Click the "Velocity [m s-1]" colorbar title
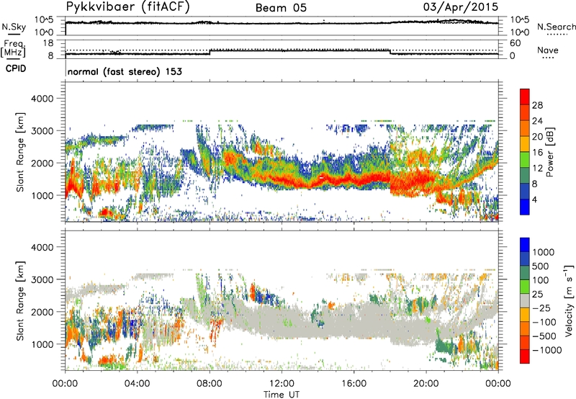The width and height of the screenshot is (576, 399). pos(569,300)
